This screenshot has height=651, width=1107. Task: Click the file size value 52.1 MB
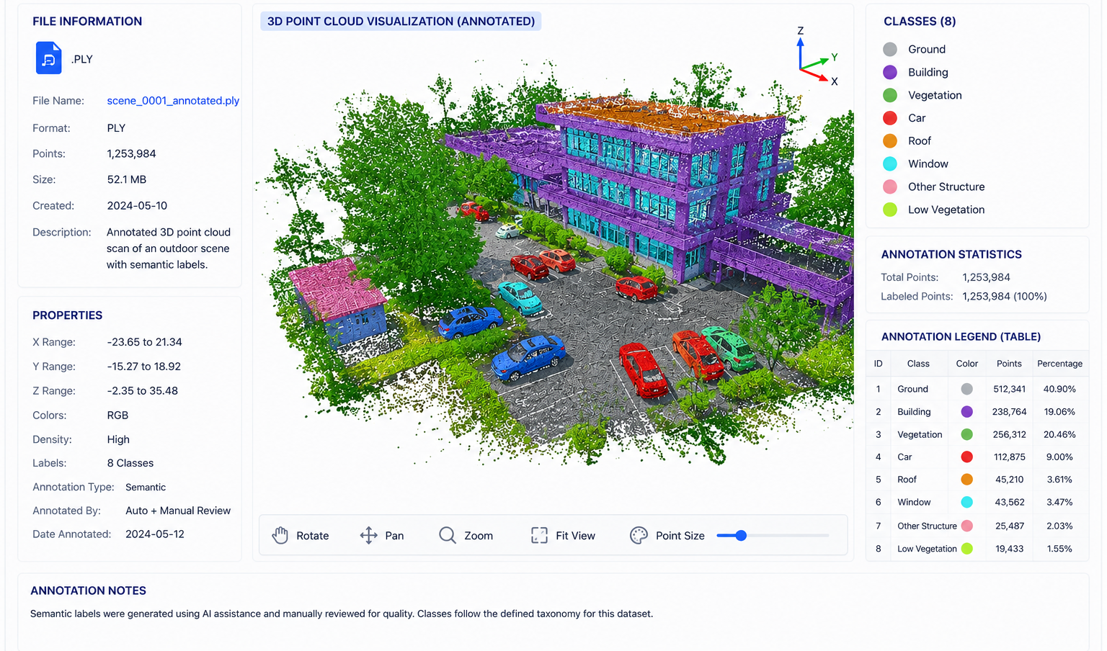[127, 179]
